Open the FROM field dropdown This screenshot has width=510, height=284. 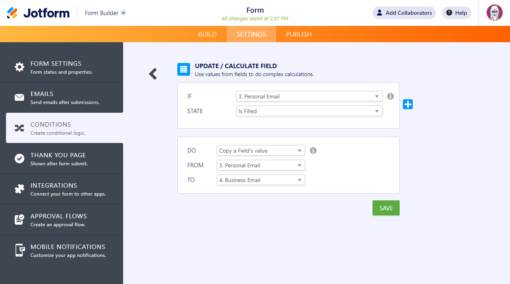[x=261, y=165]
